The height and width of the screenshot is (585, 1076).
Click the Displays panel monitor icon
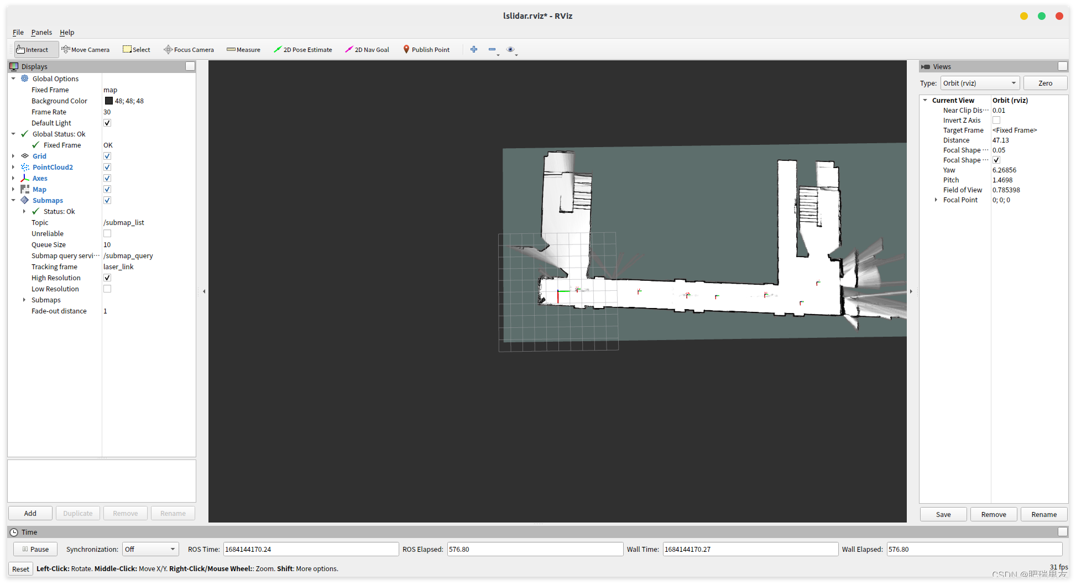pyautogui.click(x=14, y=66)
